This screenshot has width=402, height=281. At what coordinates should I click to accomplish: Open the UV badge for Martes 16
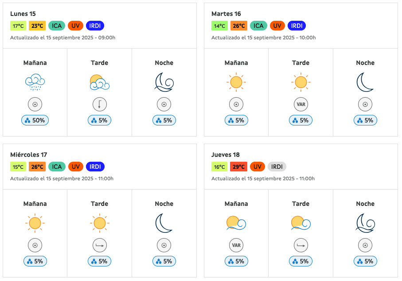tap(277, 26)
